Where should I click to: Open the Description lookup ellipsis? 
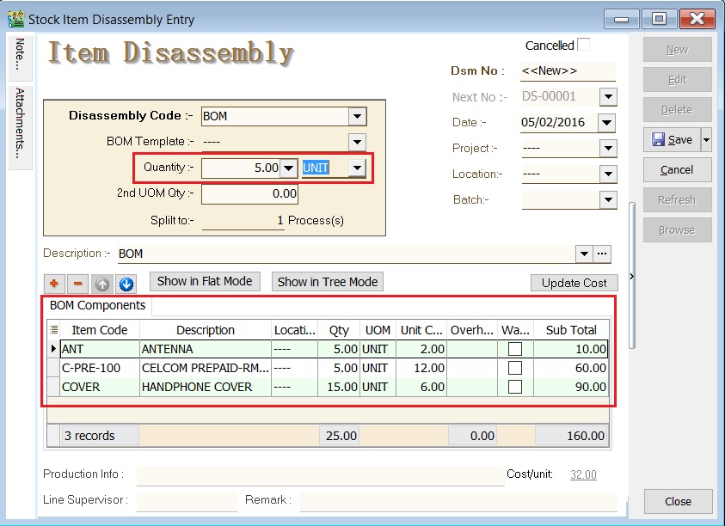point(601,254)
